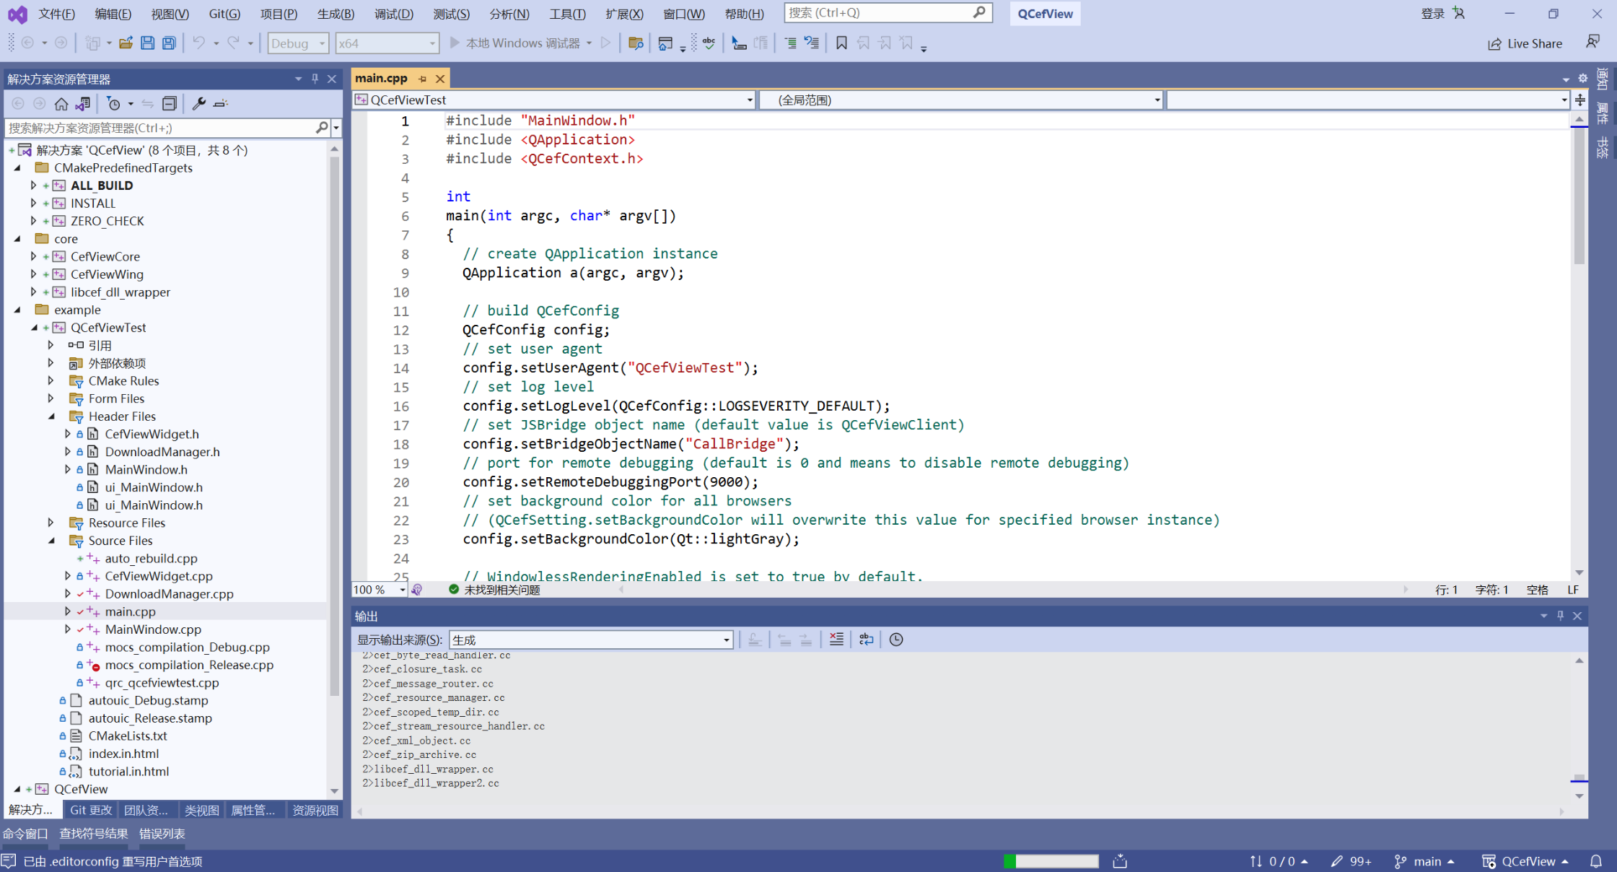Click the Save icon in the toolbar
1617x872 pixels.
point(147,43)
